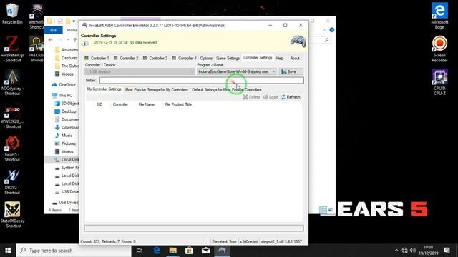The image size is (458, 257).
Task: Click the taskbar clock showing 18:38
Action: click(428, 251)
